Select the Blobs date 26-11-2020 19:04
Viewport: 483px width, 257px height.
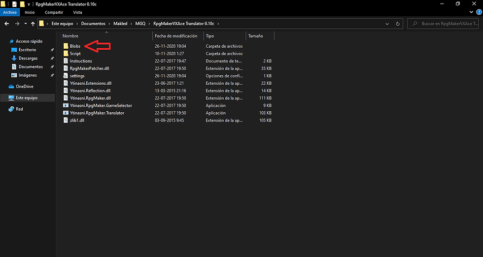point(171,46)
